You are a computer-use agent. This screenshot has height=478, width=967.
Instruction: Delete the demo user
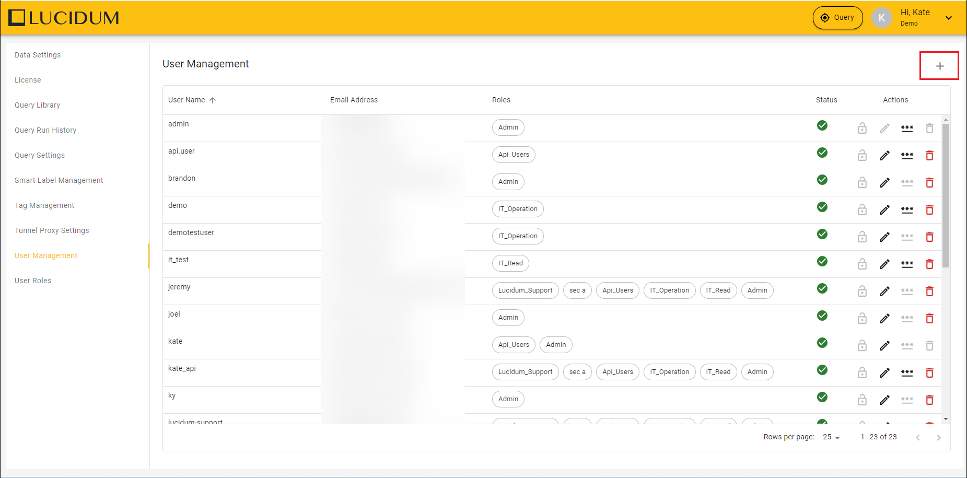coord(929,210)
